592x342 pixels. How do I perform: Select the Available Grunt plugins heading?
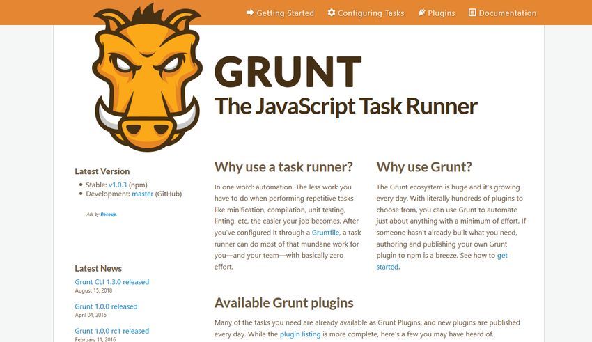pyautogui.click(x=284, y=303)
